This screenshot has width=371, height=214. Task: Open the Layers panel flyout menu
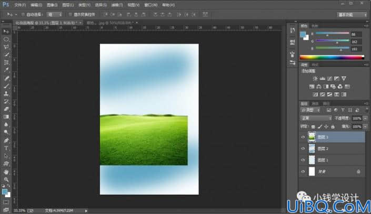tap(366, 103)
